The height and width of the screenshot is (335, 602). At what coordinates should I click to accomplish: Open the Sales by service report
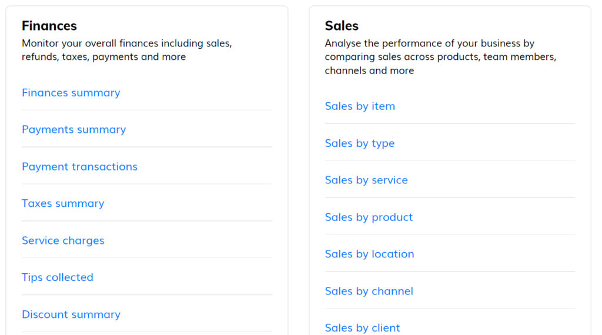(x=366, y=180)
